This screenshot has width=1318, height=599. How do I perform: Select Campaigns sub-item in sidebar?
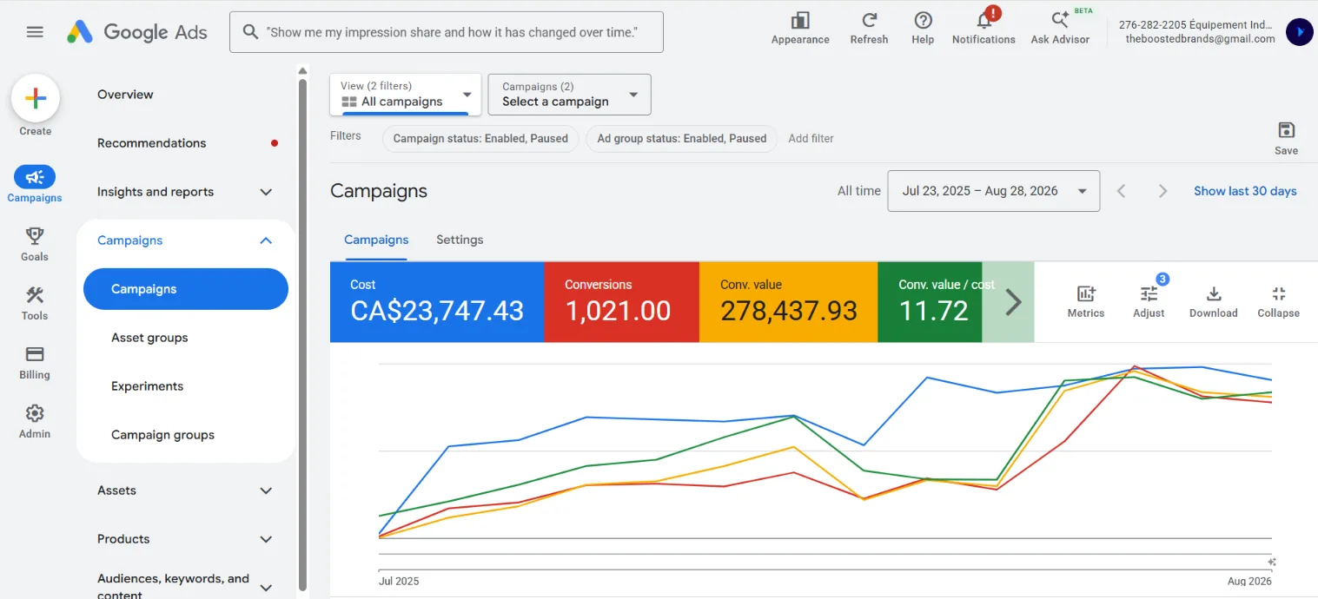[x=185, y=289]
